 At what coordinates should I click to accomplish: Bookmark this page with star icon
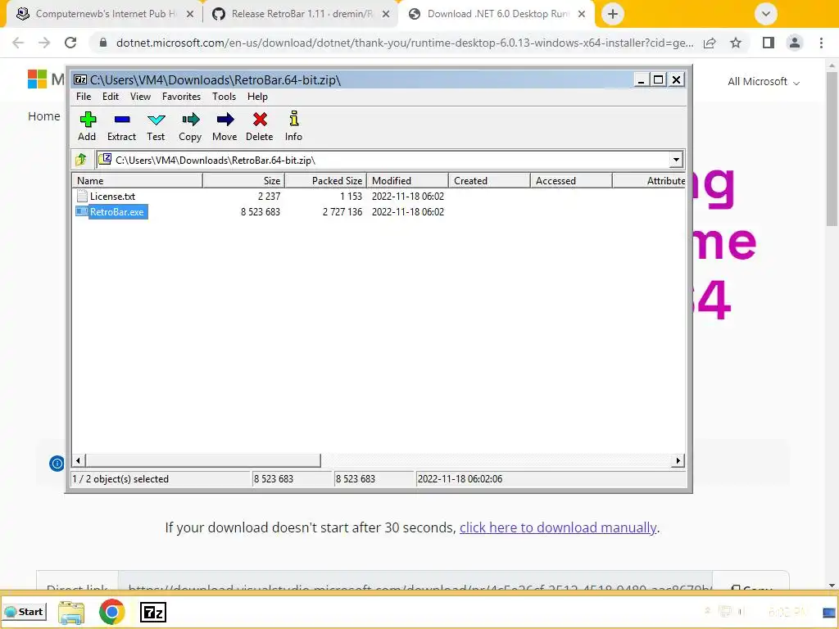click(736, 43)
